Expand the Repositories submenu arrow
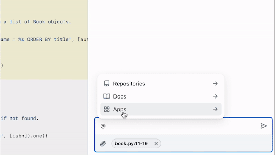The height and width of the screenshot is (155, 275). 215,84
